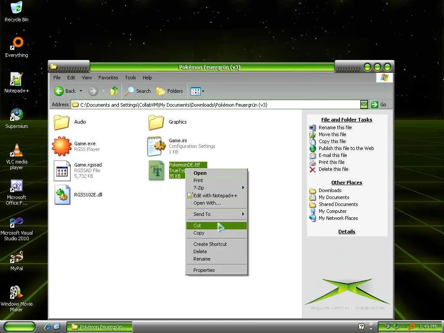The height and width of the screenshot is (333, 444).
Task: Choose Open With... in context menu
Action: pos(217,203)
